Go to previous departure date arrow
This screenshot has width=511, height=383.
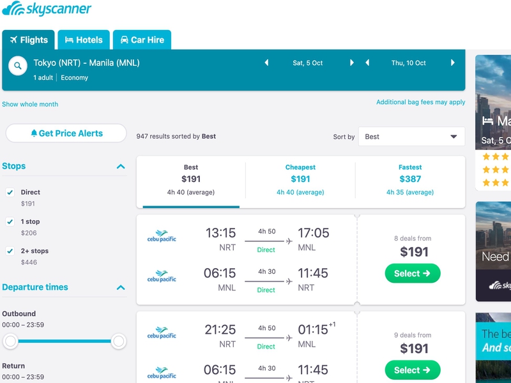[266, 63]
